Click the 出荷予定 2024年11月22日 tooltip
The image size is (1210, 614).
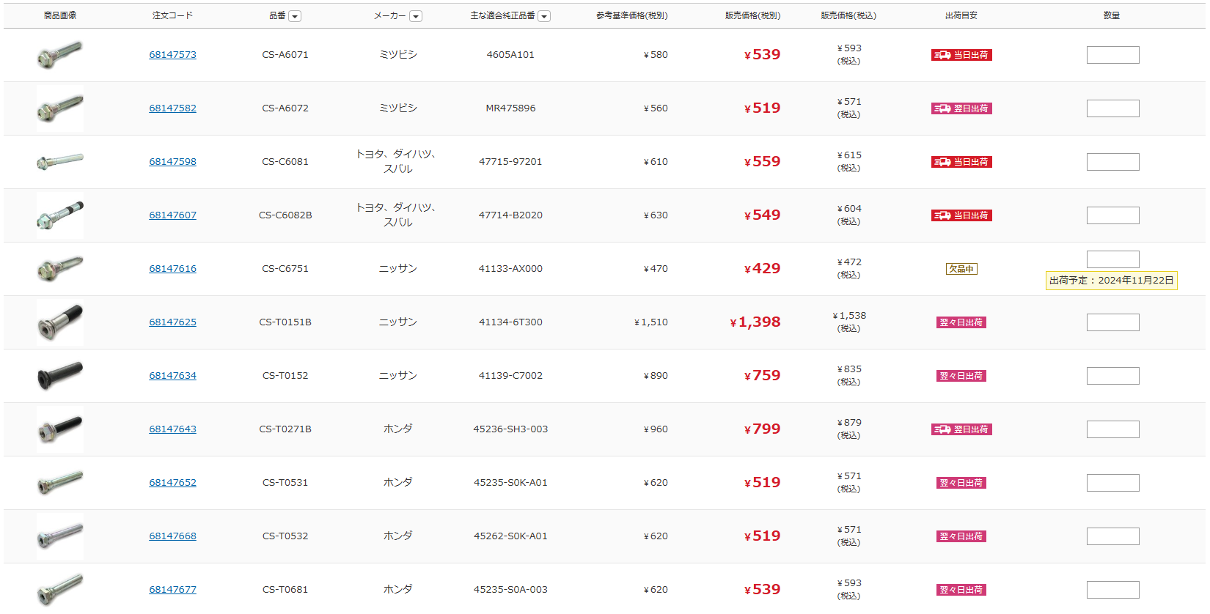(1111, 281)
